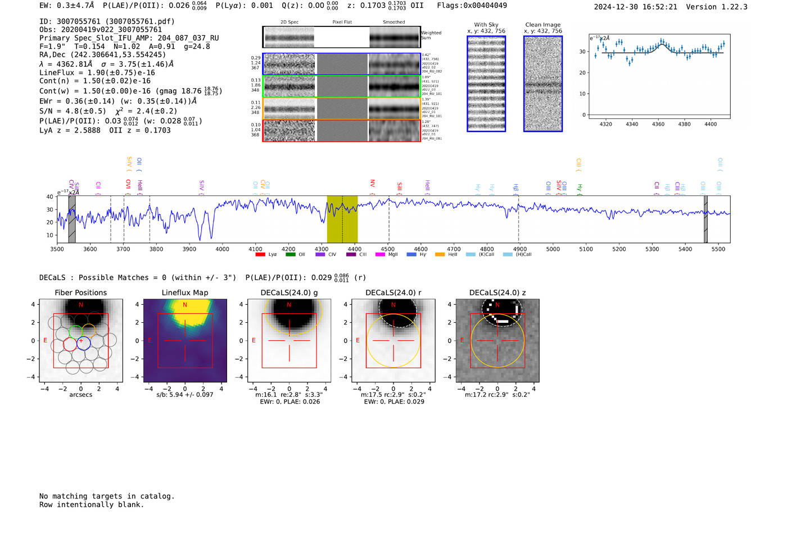Click the green OII legend swatch
787x535 pixels.
290,255
